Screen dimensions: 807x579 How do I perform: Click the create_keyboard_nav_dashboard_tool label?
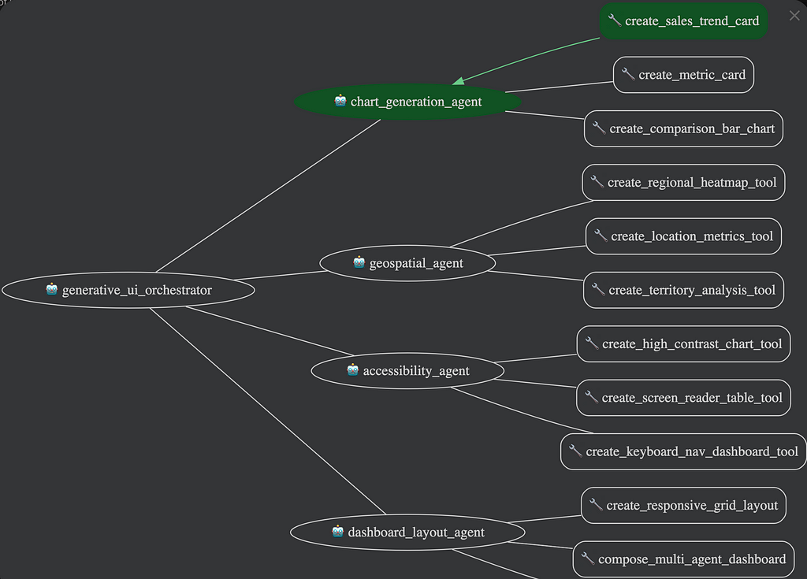(x=692, y=452)
